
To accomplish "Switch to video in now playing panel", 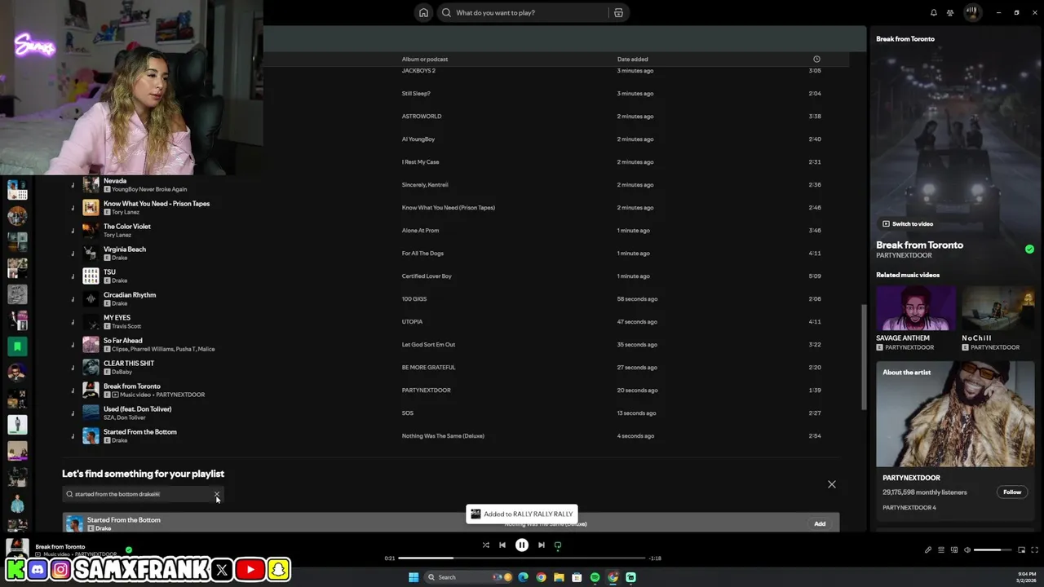I will click(908, 223).
